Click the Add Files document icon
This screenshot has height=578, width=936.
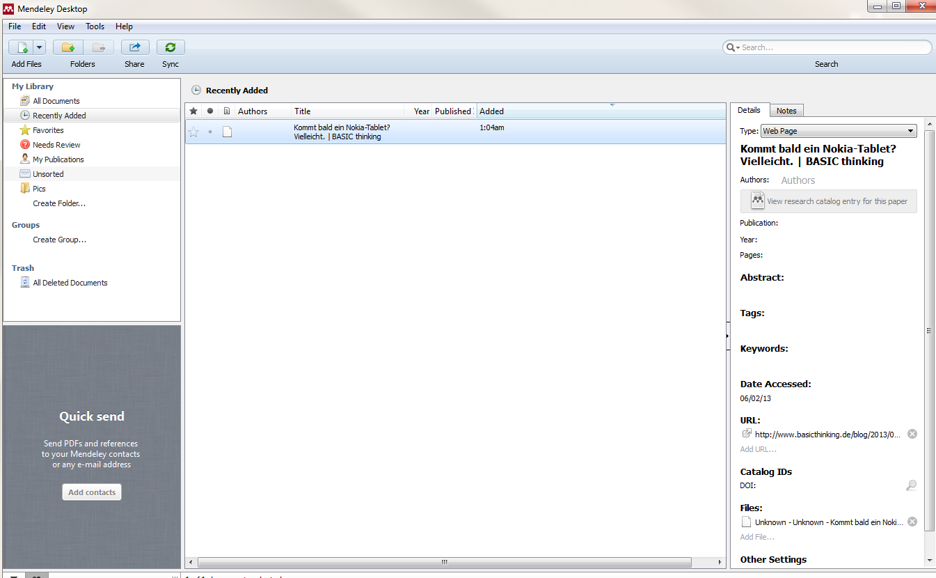(22, 47)
